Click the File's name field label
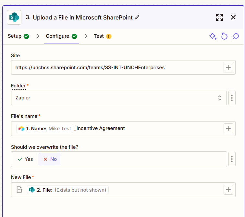 click(24, 116)
